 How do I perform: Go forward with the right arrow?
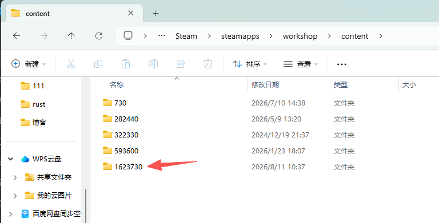44,36
